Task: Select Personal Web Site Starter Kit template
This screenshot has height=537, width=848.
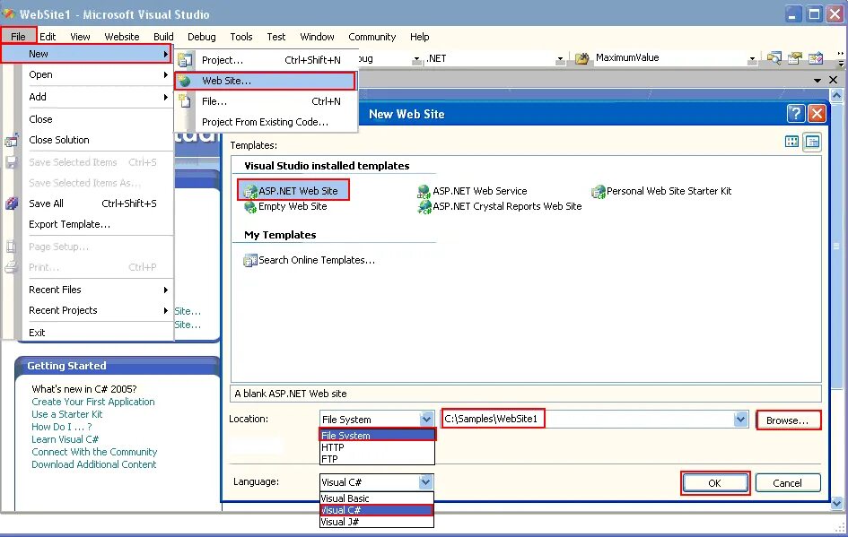Action: tap(660, 191)
